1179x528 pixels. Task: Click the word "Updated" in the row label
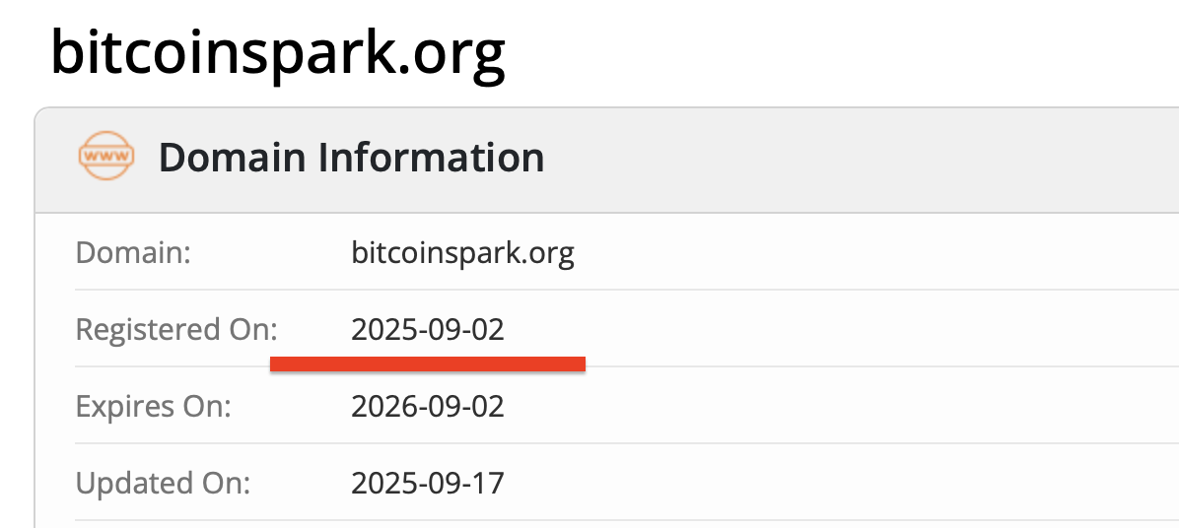tap(124, 483)
